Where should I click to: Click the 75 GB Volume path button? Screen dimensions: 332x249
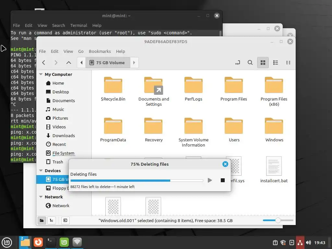[x=108, y=63]
